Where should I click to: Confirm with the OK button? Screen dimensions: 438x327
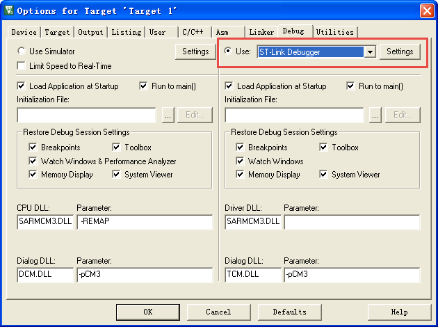(x=148, y=312)
